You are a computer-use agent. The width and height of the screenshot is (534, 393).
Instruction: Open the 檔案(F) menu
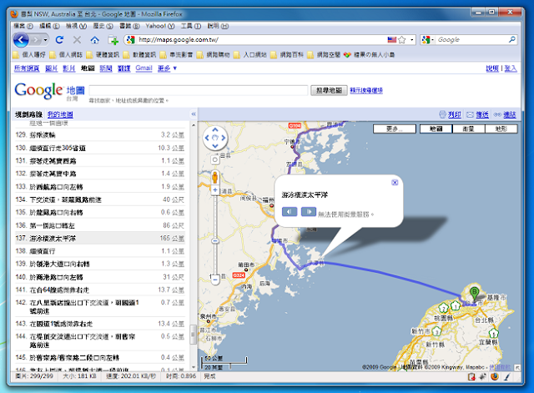tap(23, 26)
